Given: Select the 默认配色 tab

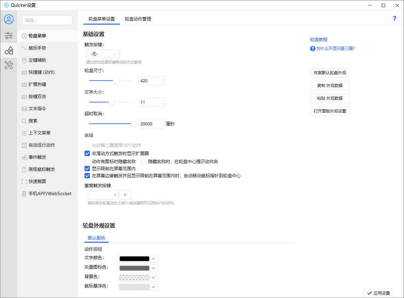Looking at the screenshot, I should pos(96,238).
